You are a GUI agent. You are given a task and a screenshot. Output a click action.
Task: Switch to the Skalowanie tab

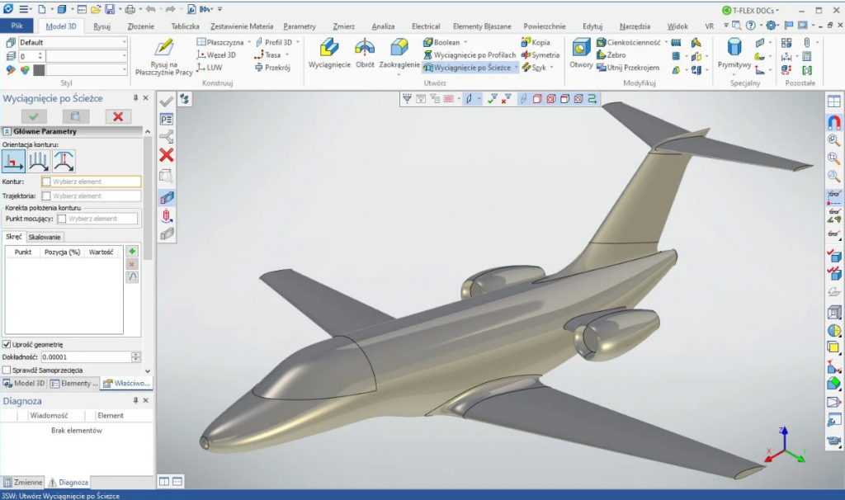pos(45,237)
